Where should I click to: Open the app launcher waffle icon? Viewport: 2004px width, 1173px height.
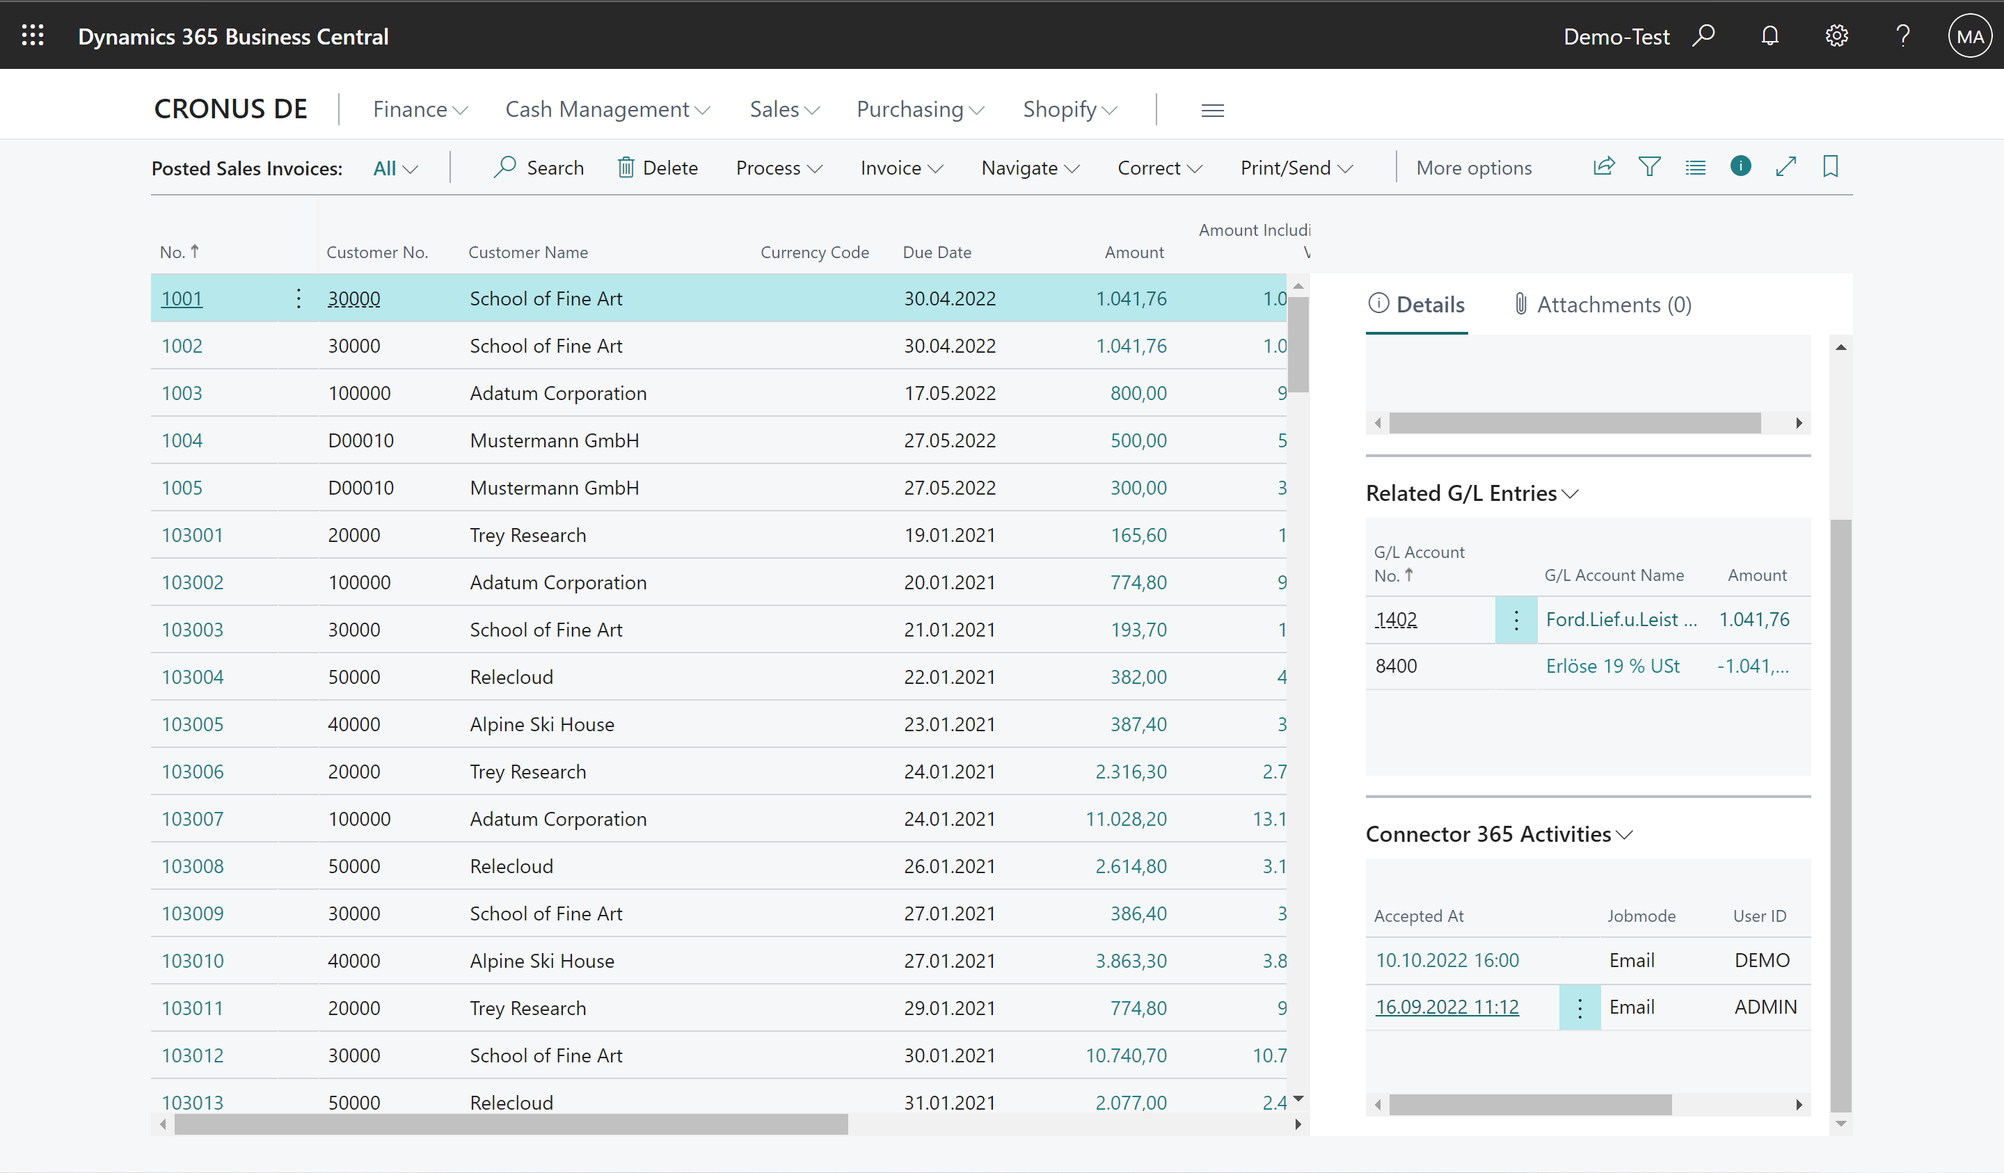click(33, 35)
